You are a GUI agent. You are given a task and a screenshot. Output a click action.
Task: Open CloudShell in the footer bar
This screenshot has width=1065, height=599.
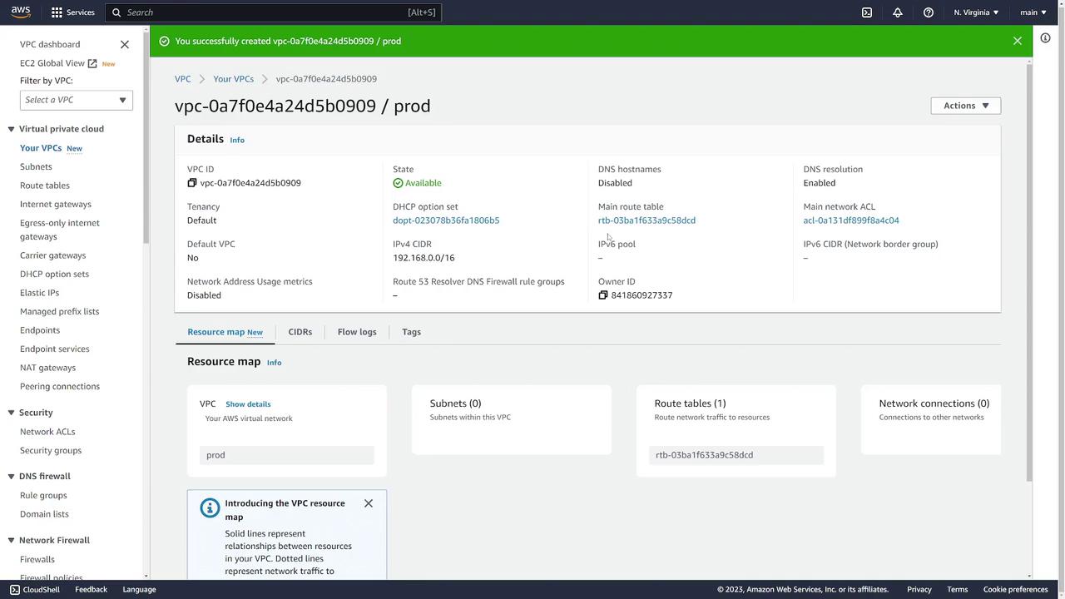(34, 589)
